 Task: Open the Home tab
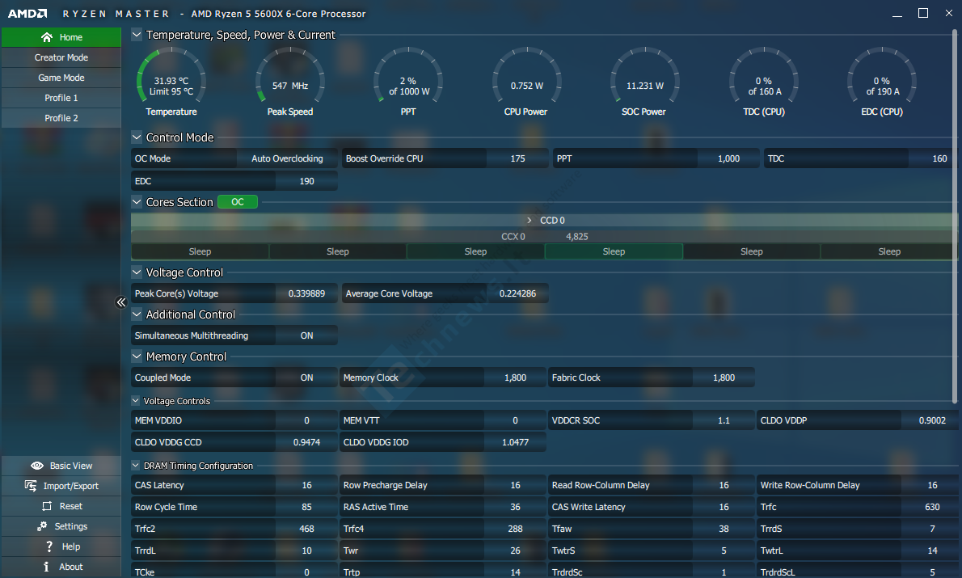point(61,37)
